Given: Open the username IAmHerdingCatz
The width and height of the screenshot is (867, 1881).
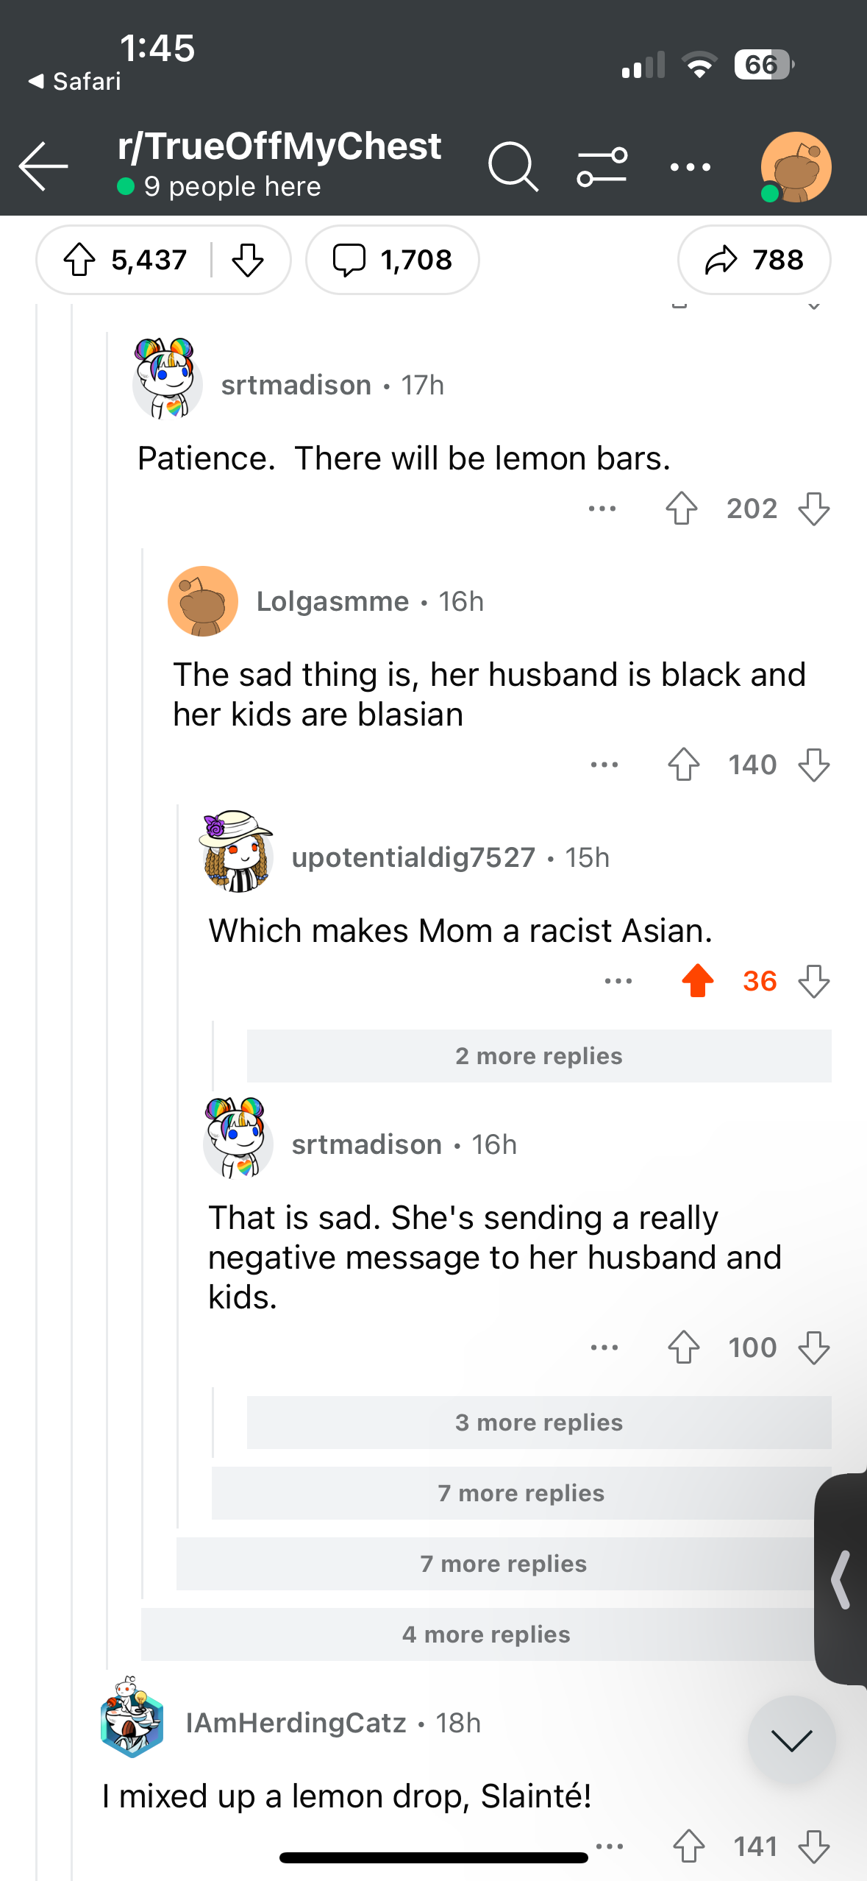Looking at the screenshot, I should (x=296, y=1723).
